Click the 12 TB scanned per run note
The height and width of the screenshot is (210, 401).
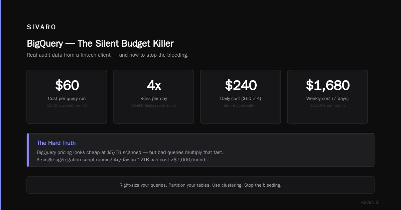[x=67, y=105]
